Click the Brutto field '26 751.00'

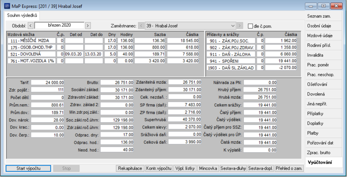(x=117, y=82)
